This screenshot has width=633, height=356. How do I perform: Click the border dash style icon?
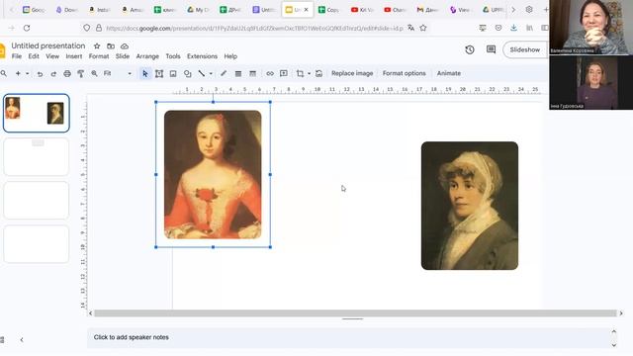(x=253, y=73)
